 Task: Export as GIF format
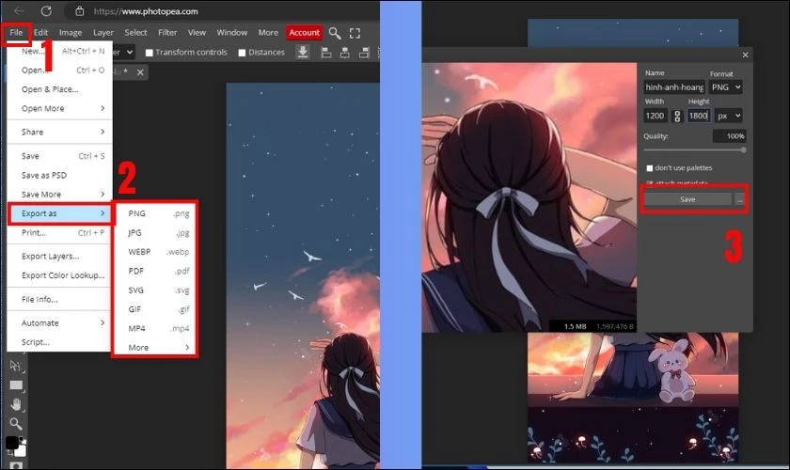coord(155,309)
